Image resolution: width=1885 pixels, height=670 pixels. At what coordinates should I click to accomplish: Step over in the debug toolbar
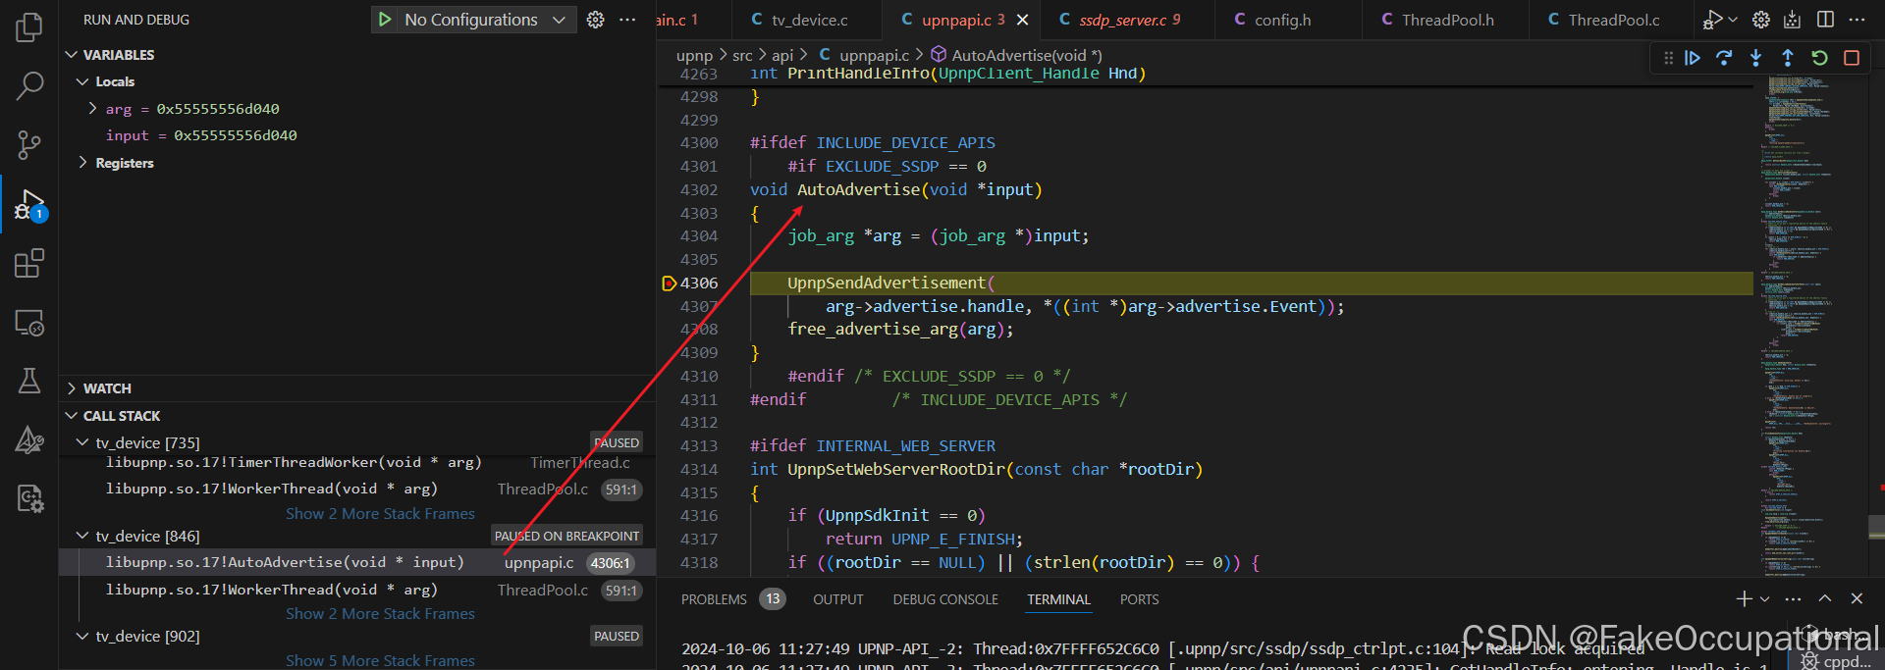pyautogui.click(x=1724, y=58)
